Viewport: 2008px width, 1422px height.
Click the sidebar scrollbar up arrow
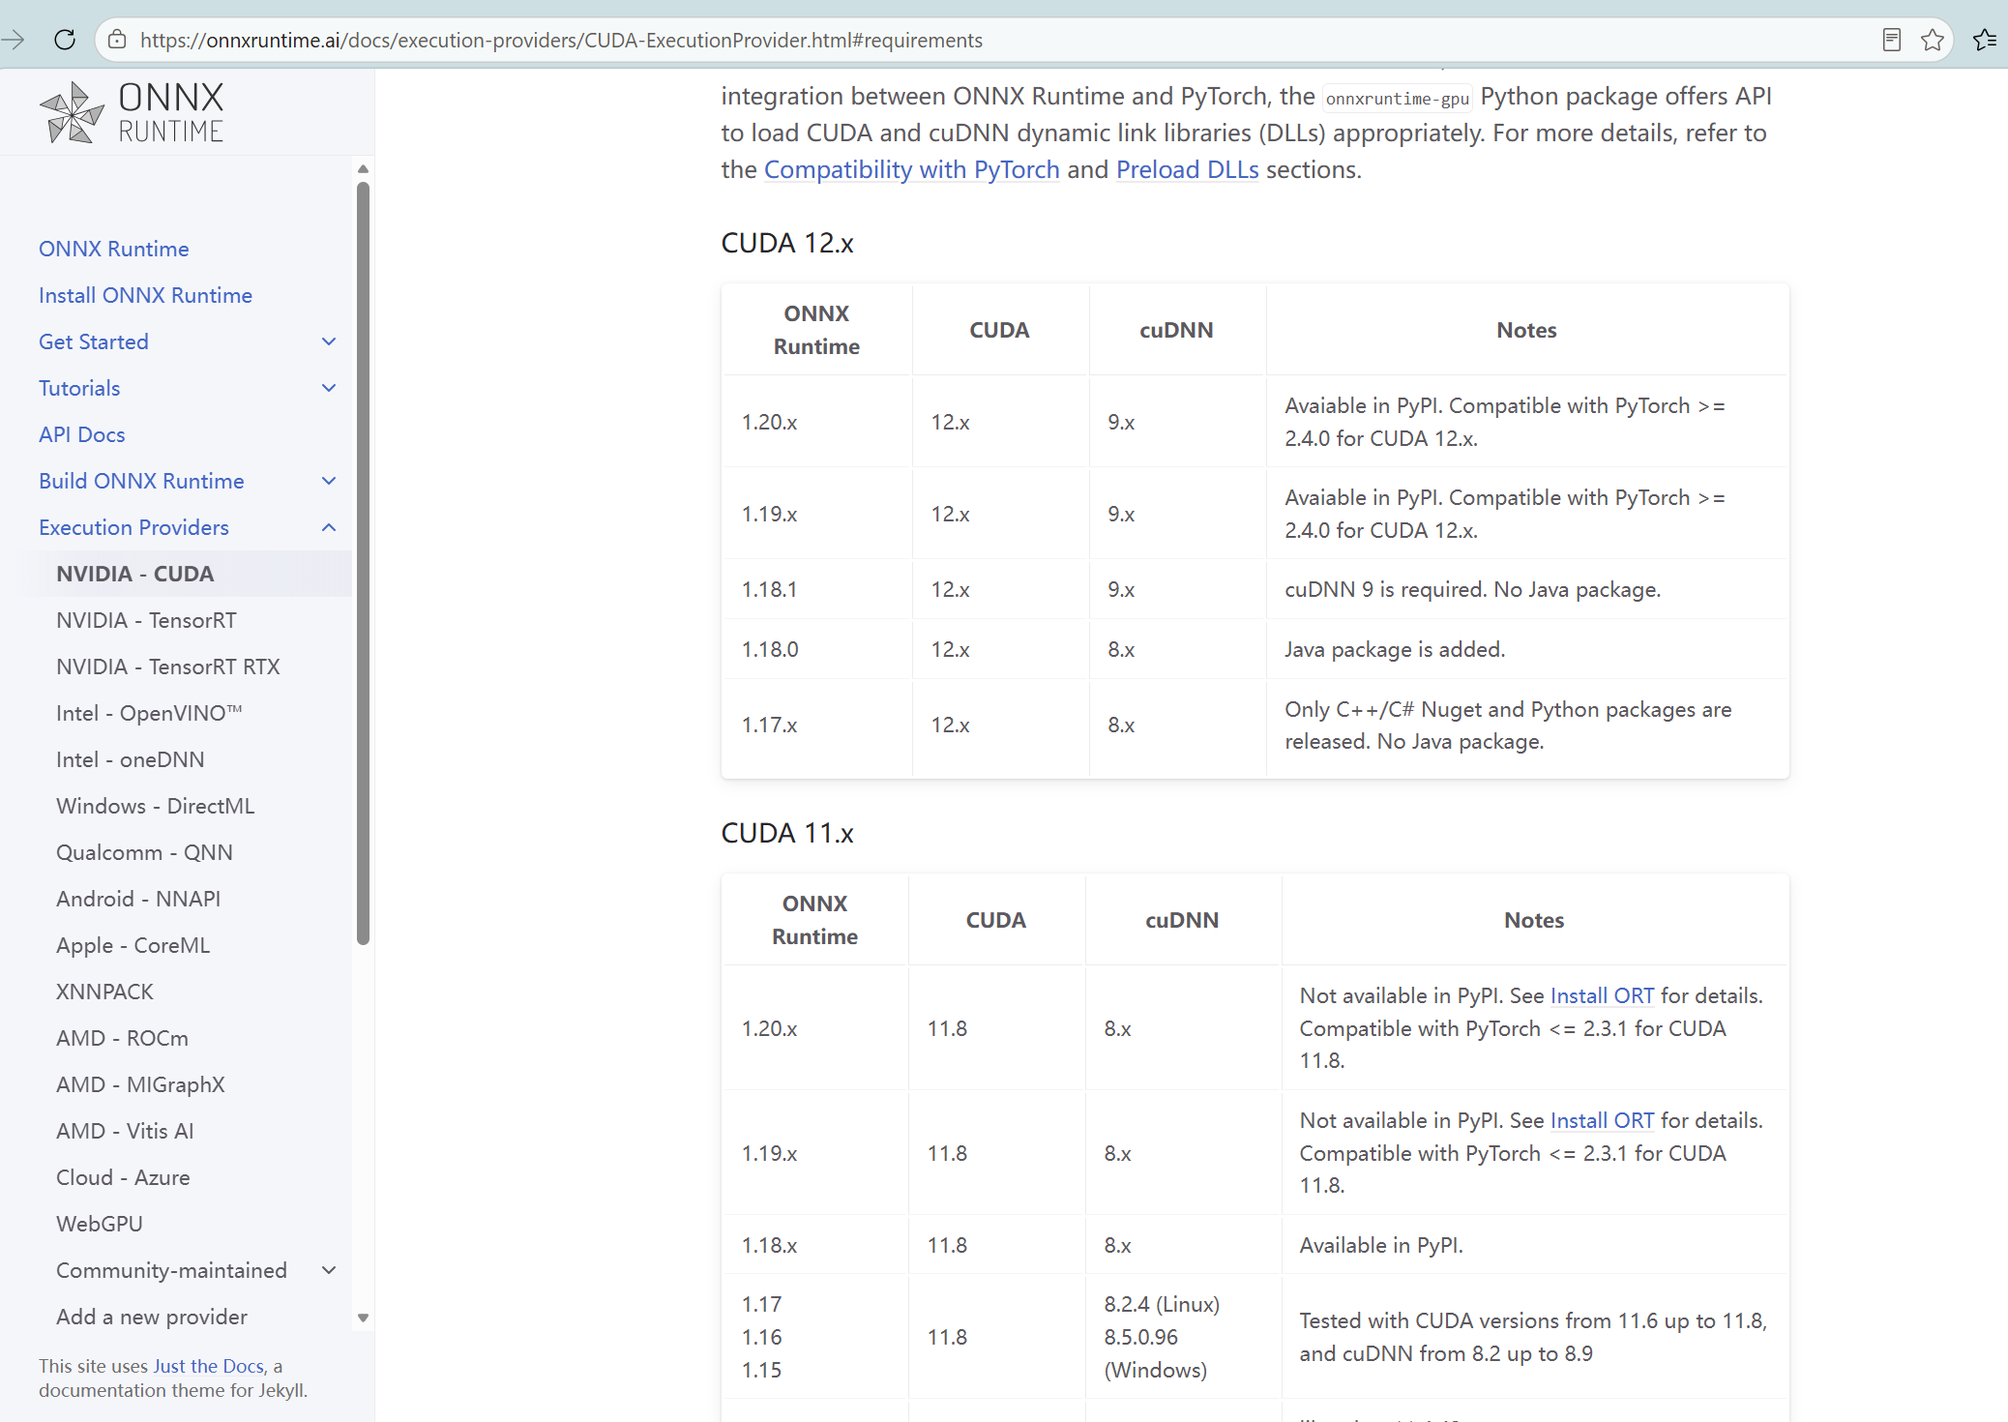tap(364, 169)
